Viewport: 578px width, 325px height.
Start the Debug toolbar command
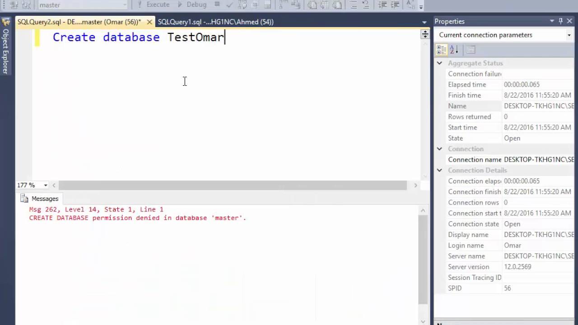point(191,5)
